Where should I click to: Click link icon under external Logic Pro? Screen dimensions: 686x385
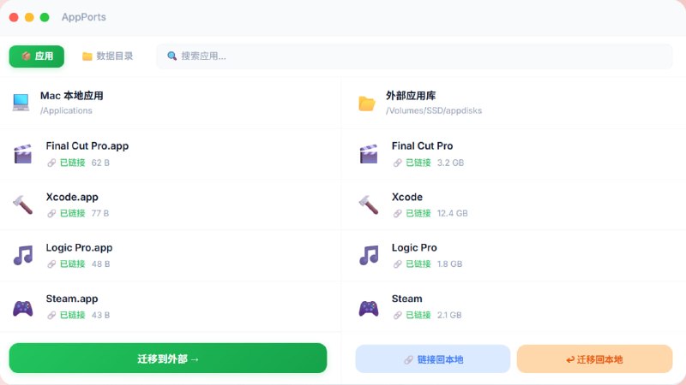(397, 264)
